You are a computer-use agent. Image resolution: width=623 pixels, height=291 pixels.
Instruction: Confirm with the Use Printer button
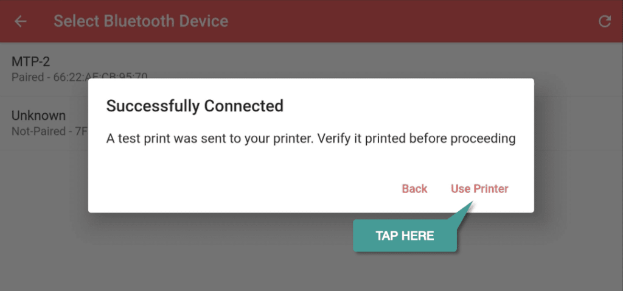click(479, 189)
